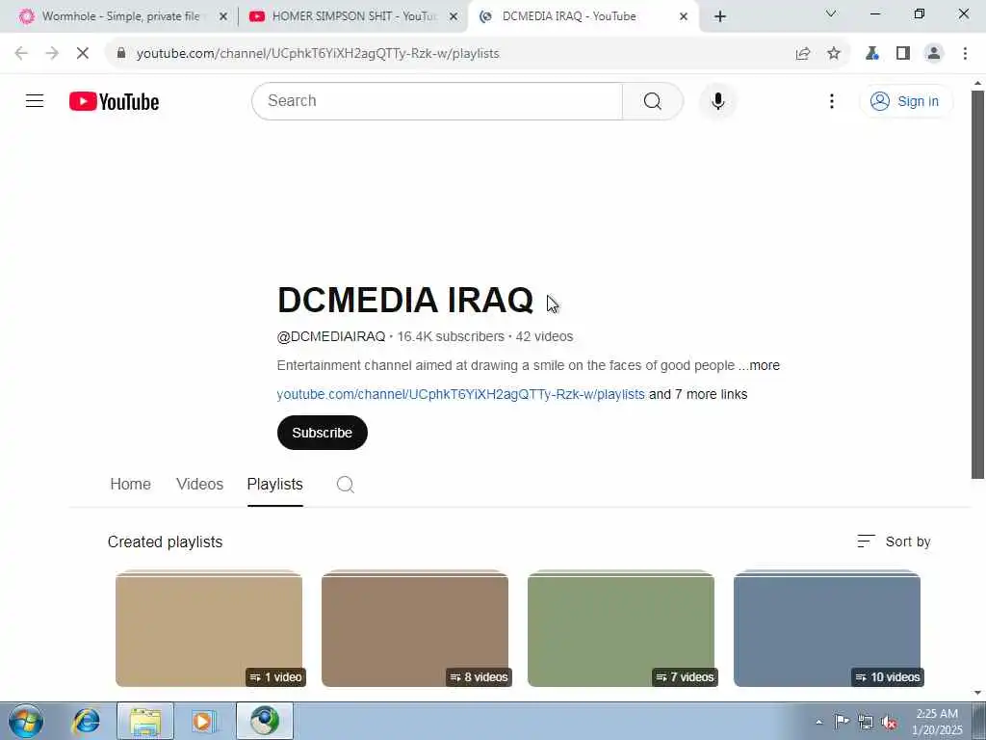The width and height of the screenshot is (986, 740).
Task: Click the @DCMEDIAIRAQ channel handle
Action: pos(331,336)
